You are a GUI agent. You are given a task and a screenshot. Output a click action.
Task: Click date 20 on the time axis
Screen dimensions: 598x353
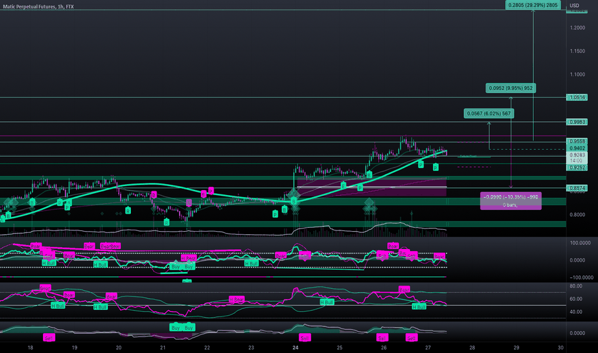pyautogui.click(x=119, y=348)
